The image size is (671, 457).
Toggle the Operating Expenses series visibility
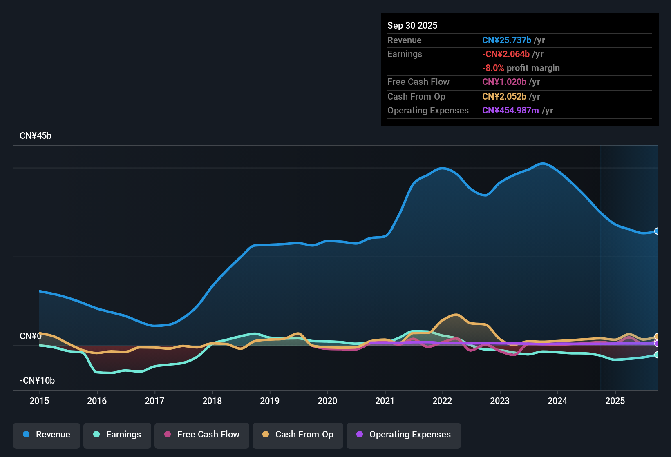(x=403, y=435)
